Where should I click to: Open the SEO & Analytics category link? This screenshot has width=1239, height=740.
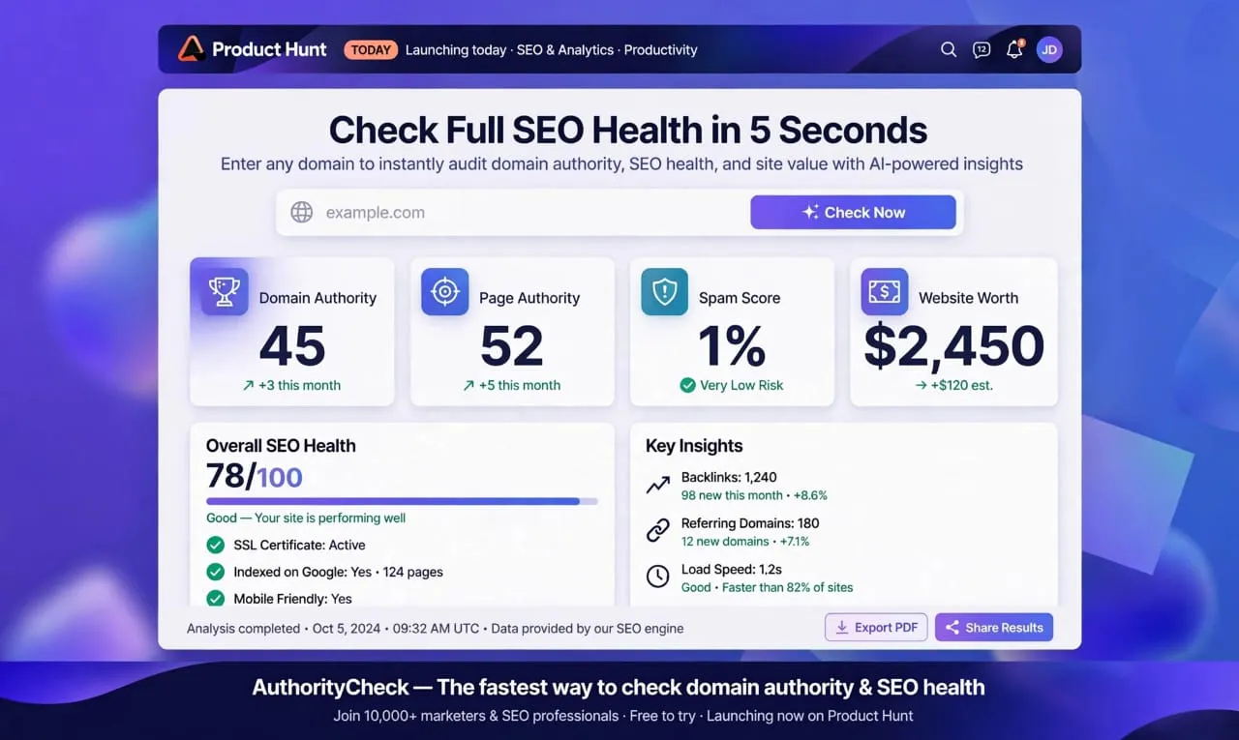[565, 49]
